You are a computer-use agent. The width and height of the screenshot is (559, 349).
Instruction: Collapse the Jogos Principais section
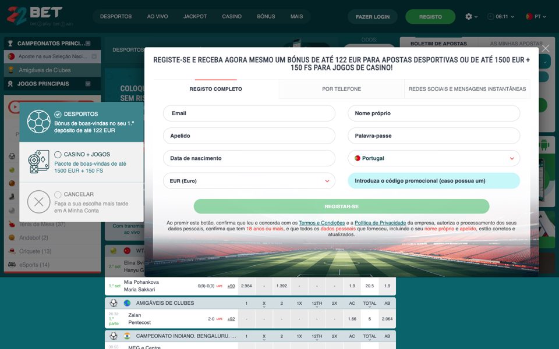(88, 84)
